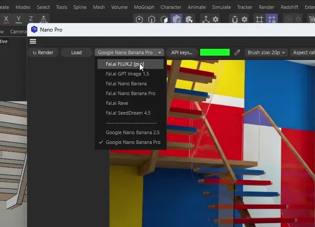
Task: Open the Animate menu
Action: click(197, 7)
